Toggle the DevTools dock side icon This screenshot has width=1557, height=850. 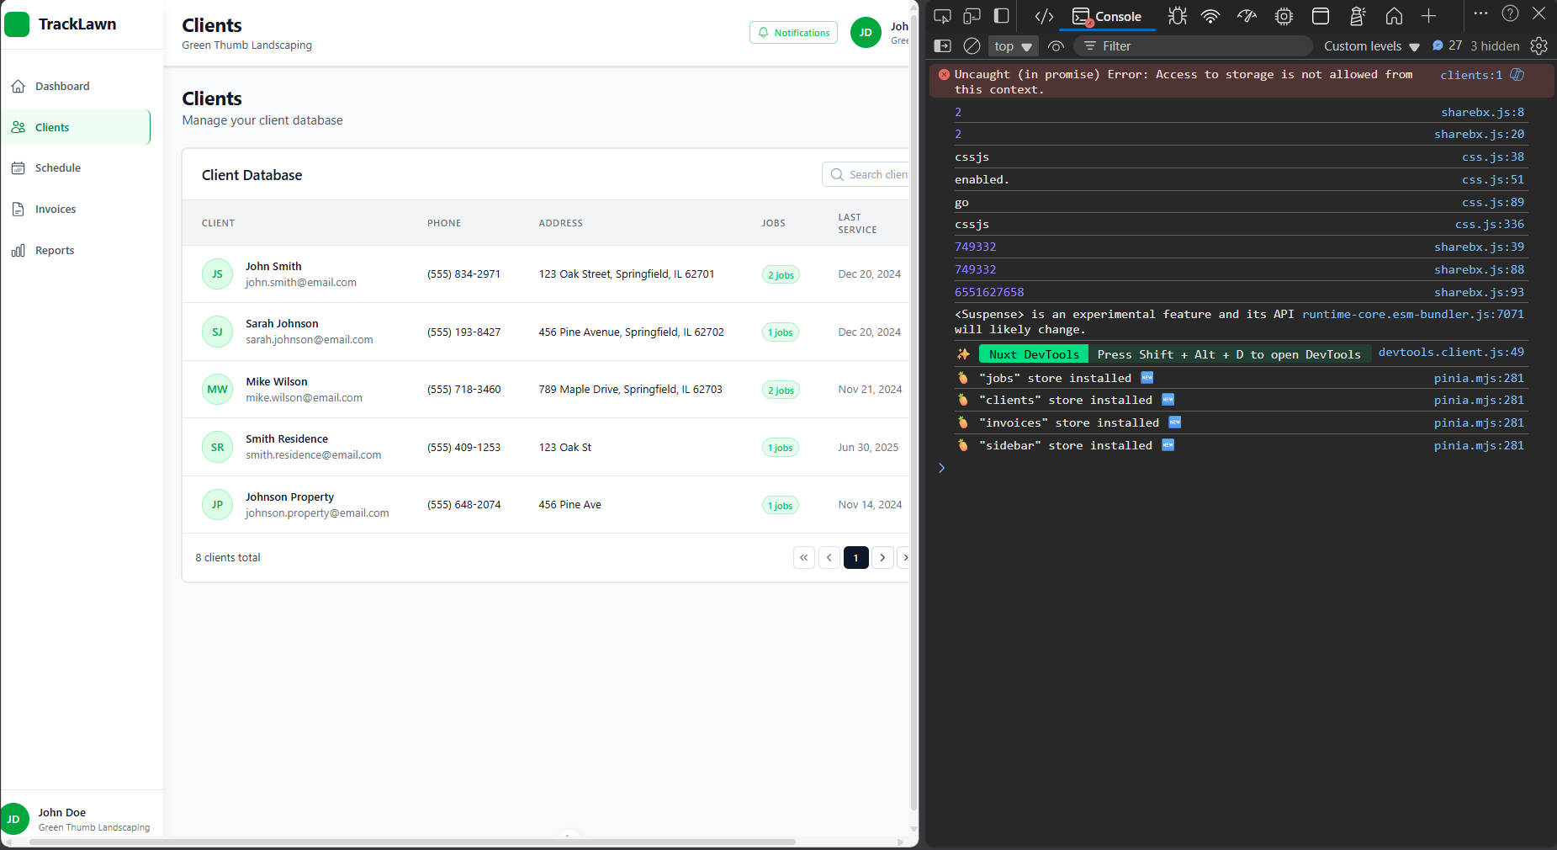pyautogui.click(x=1001, y=16)
